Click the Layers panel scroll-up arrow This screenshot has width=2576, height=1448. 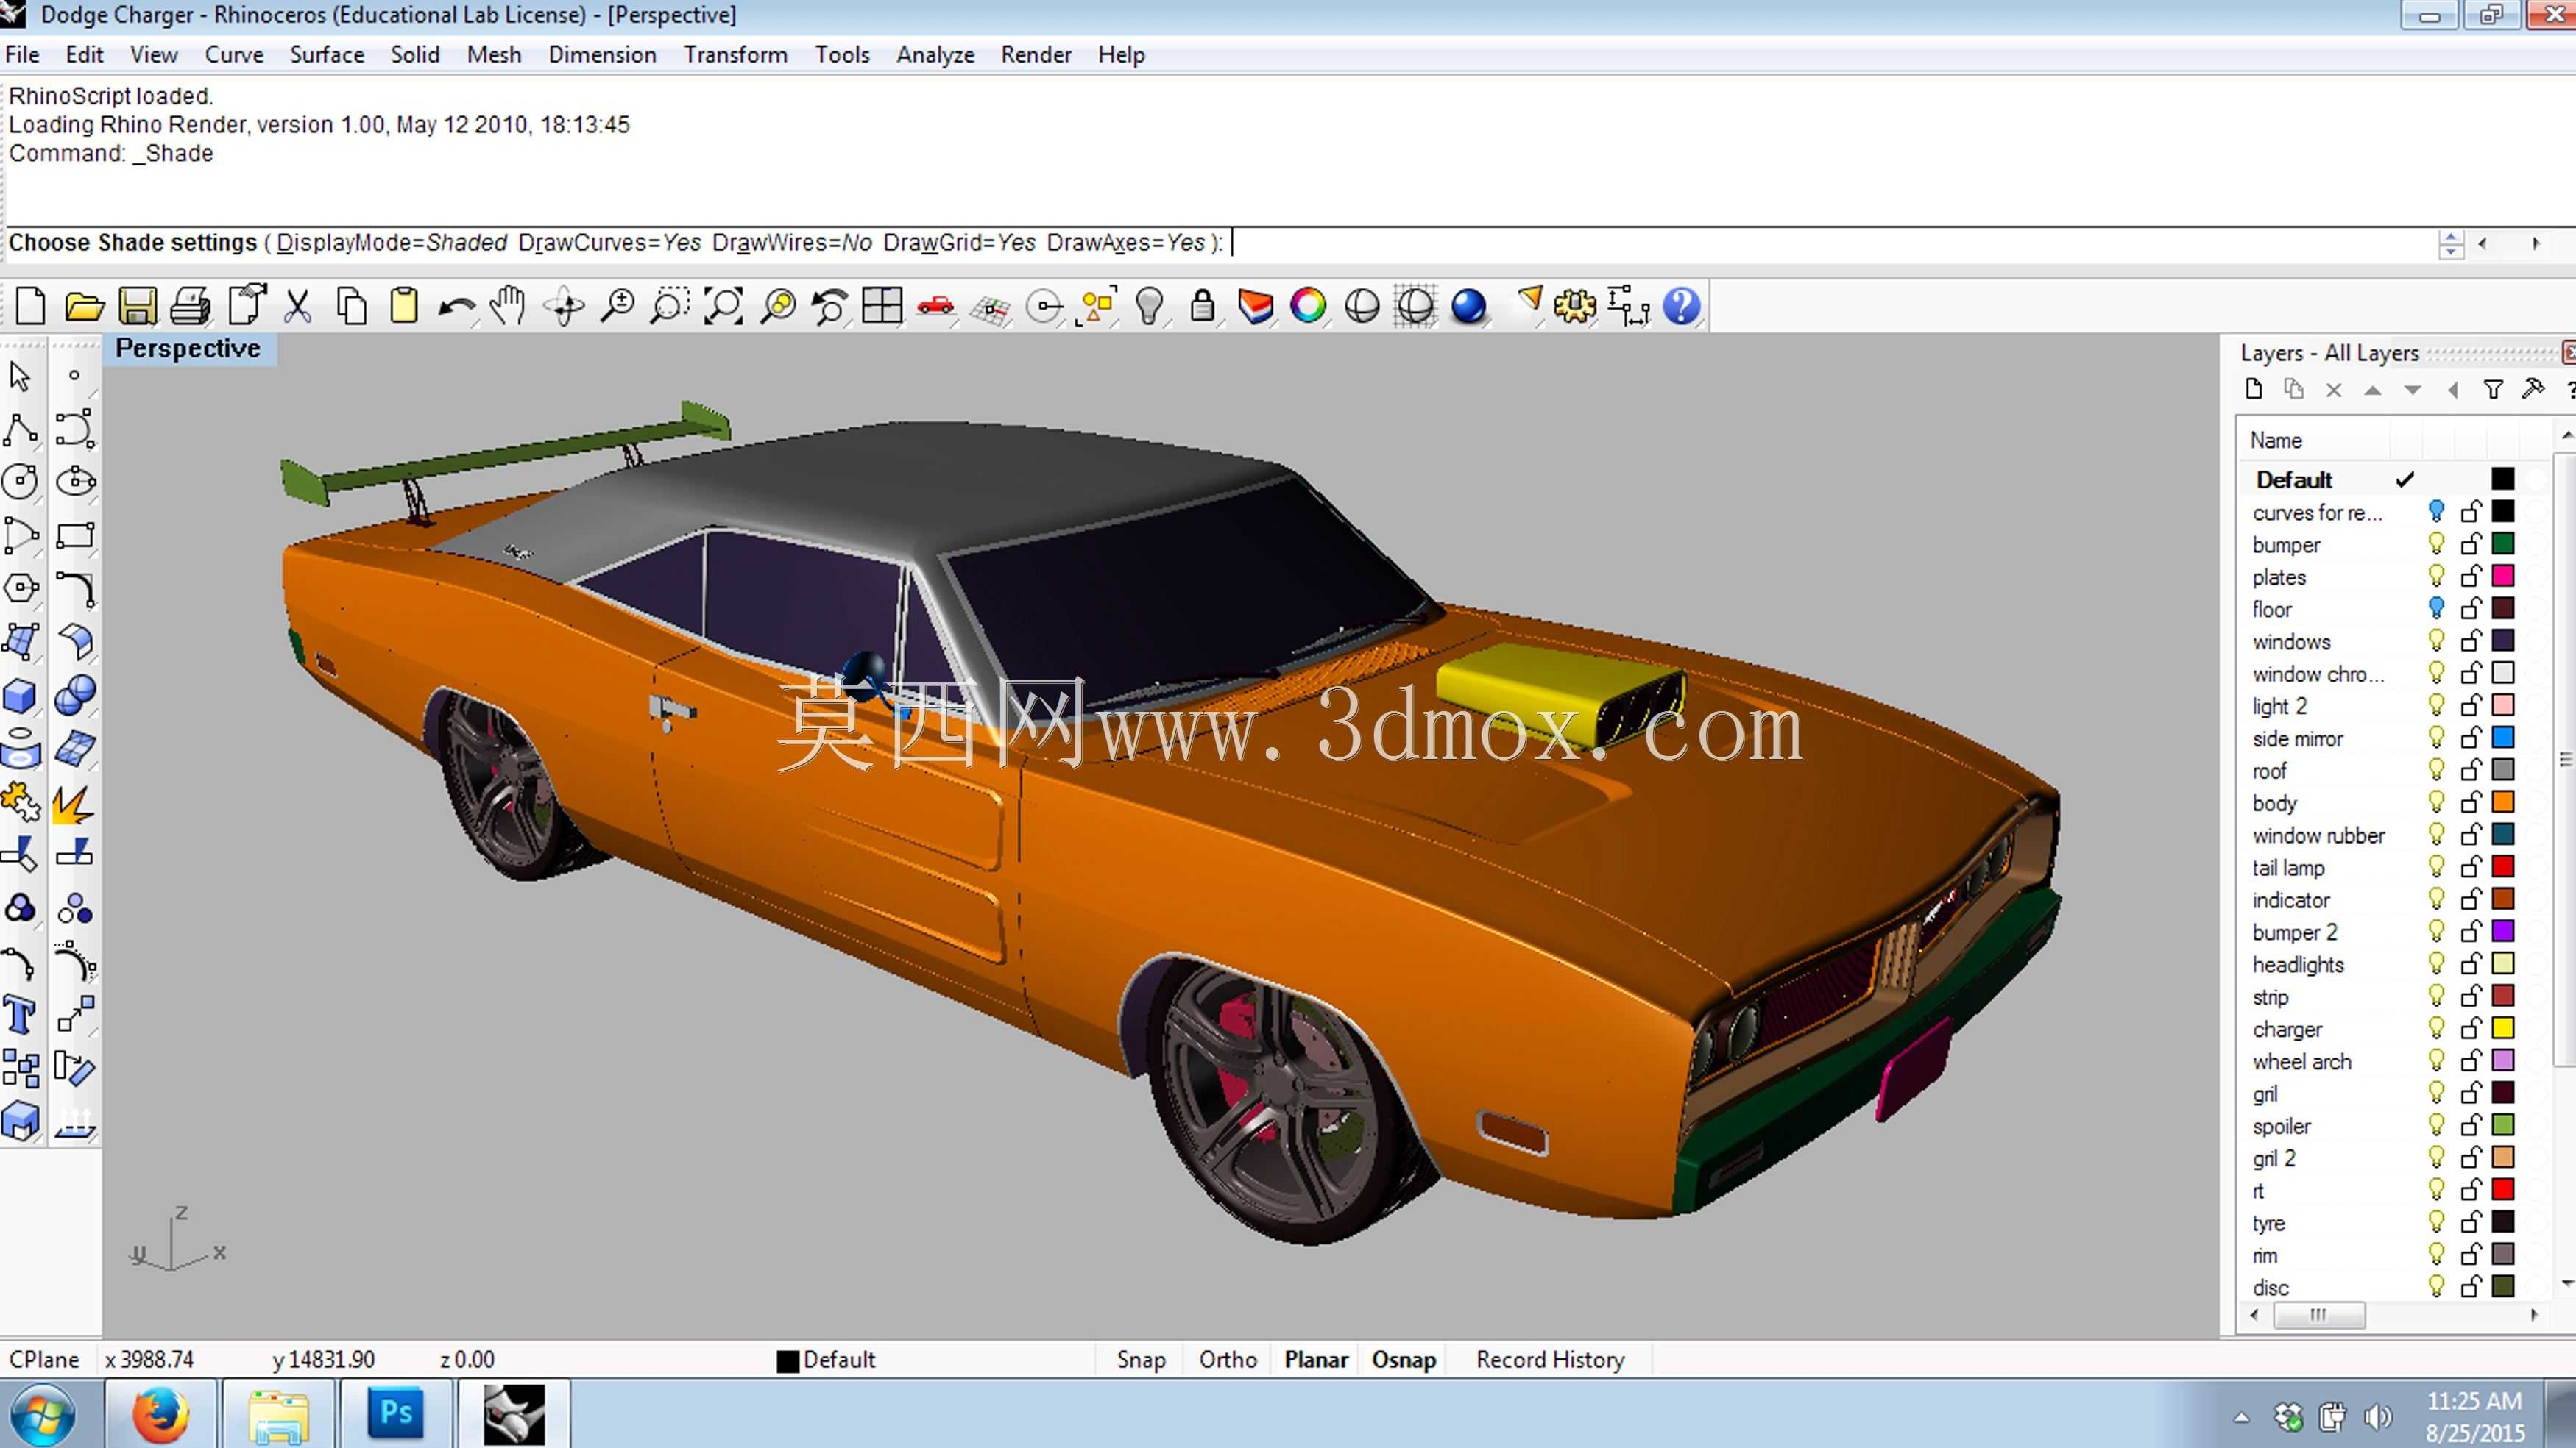(x=2566, y=435)
